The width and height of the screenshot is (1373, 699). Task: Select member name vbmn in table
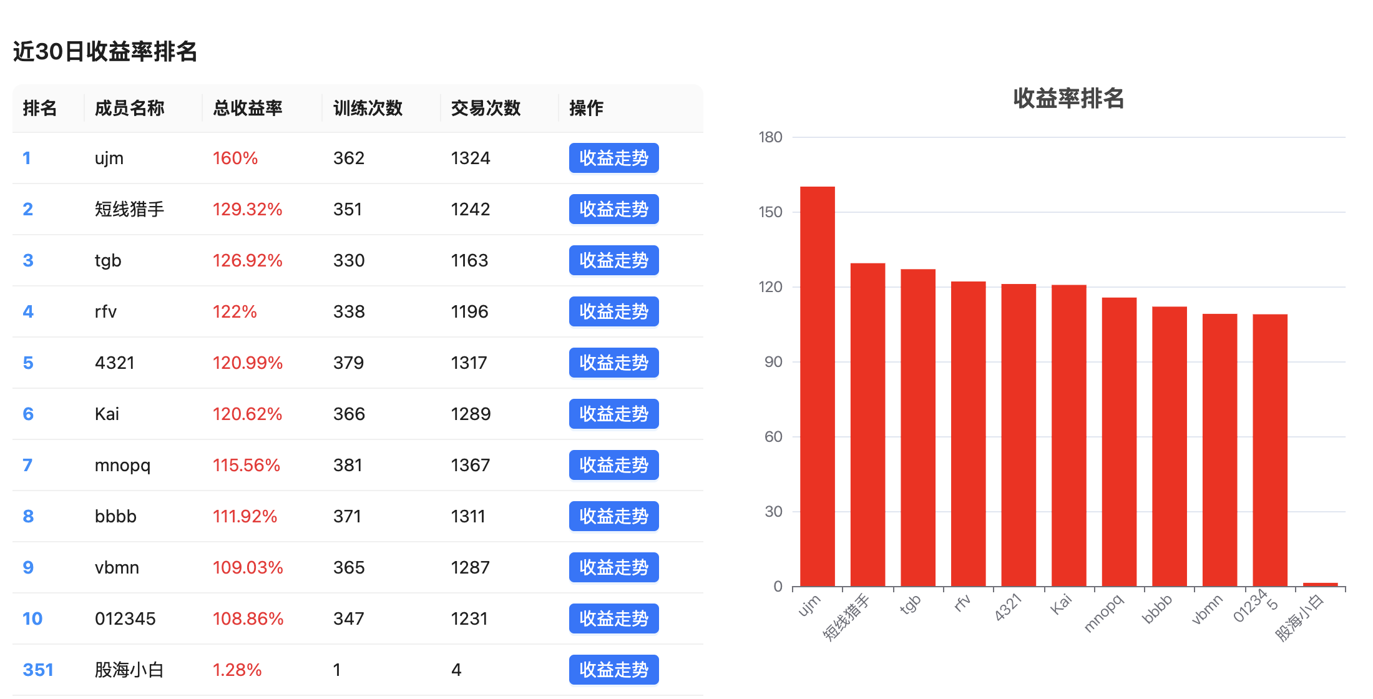[117, 567]
